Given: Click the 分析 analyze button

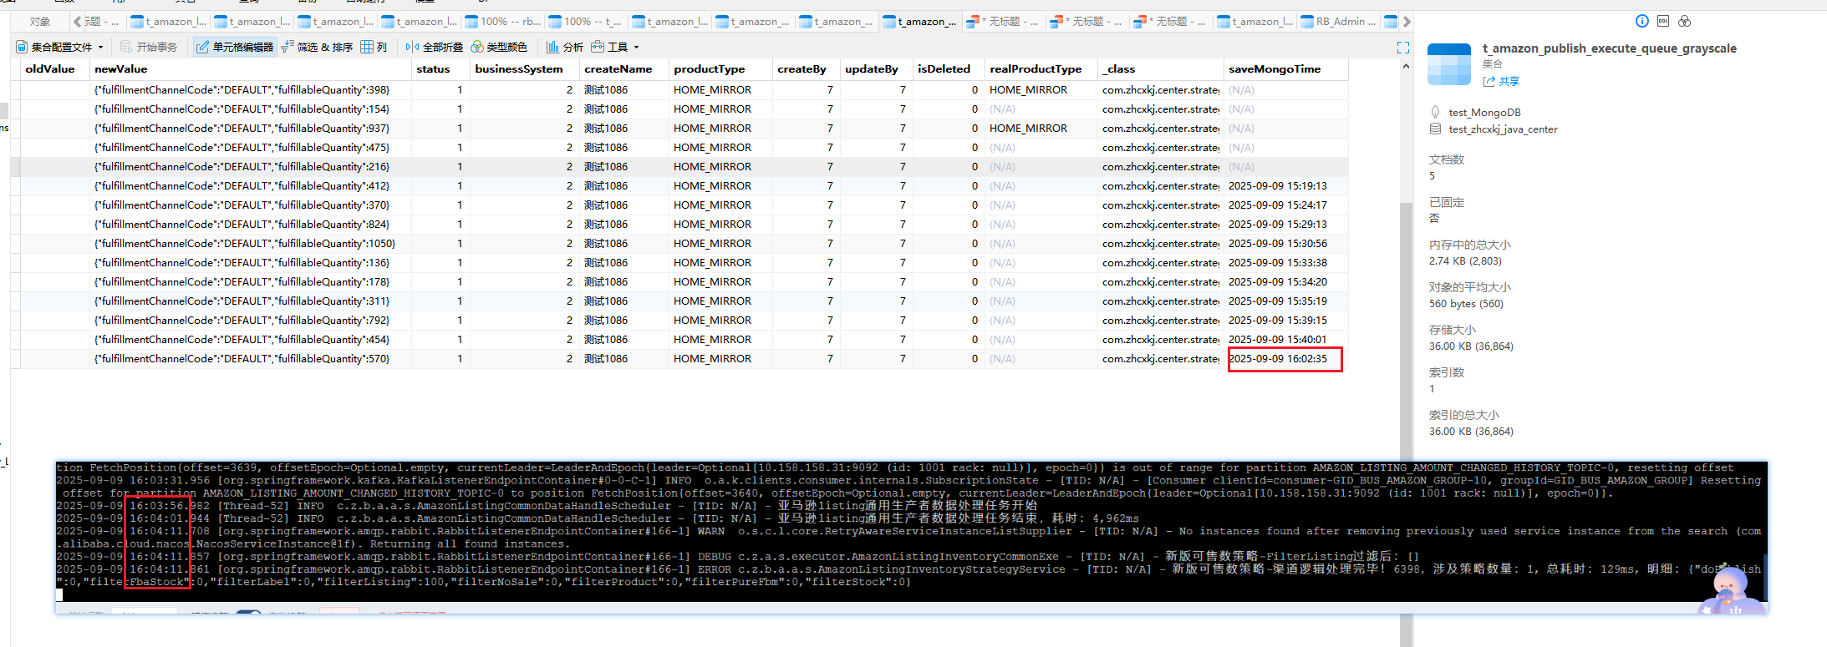Looking at the screenshot, I should pyautogui.click(x=565, y=47).
